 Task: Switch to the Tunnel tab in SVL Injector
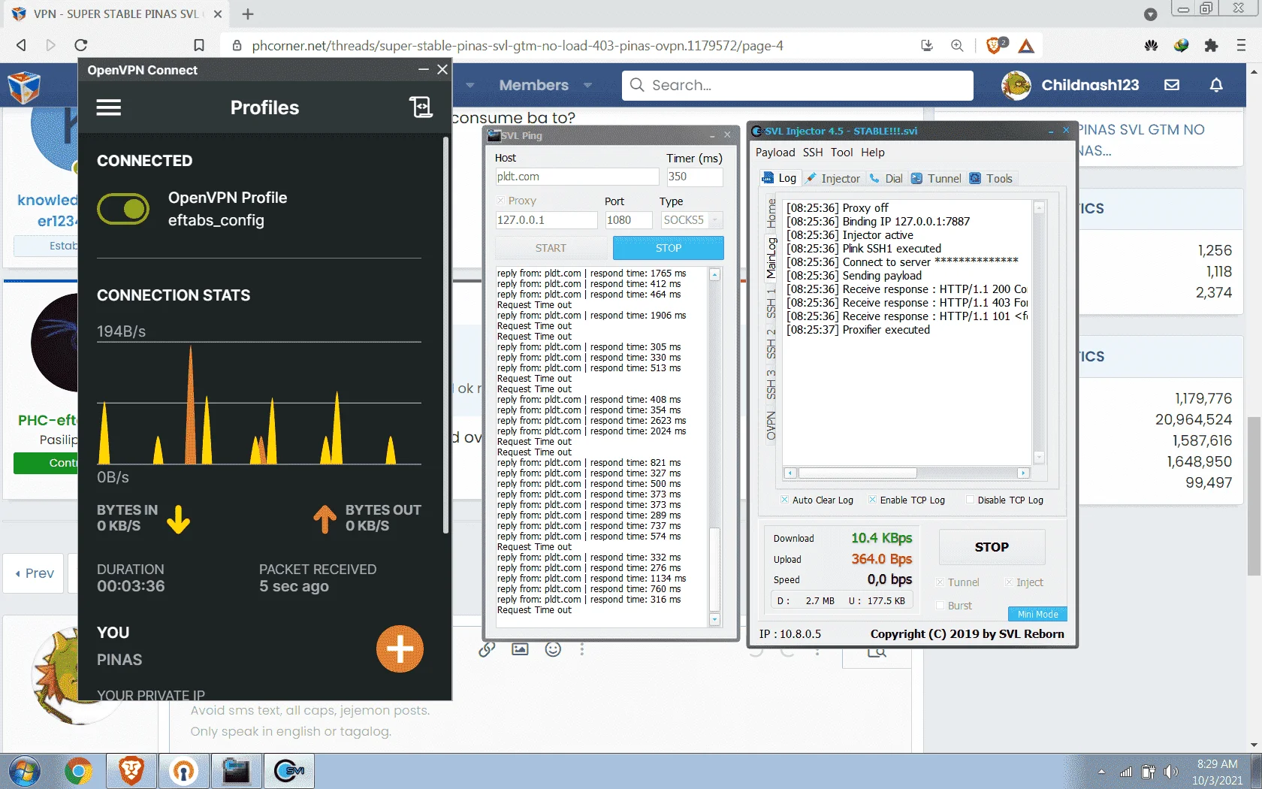(936, 179)
